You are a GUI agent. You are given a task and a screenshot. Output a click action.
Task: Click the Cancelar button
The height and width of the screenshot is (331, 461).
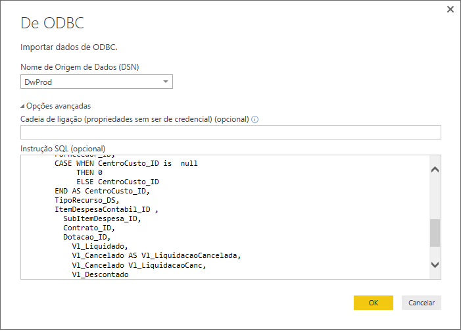422,303
